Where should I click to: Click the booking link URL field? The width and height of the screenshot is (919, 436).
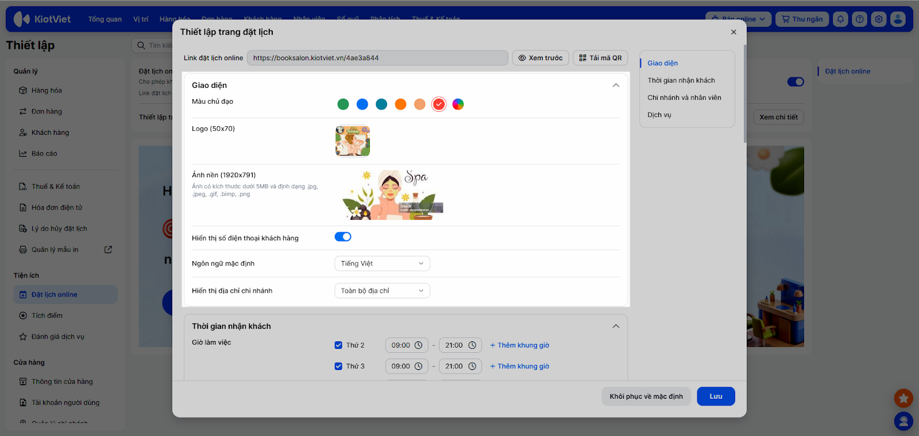[377, 58]
